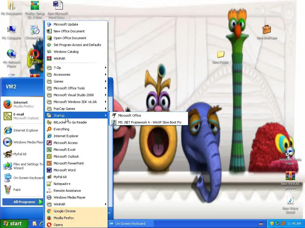Viewport: 305px width, 228px height.
Task: Click the security shield tray icon
Action: [x=272, y=224]
